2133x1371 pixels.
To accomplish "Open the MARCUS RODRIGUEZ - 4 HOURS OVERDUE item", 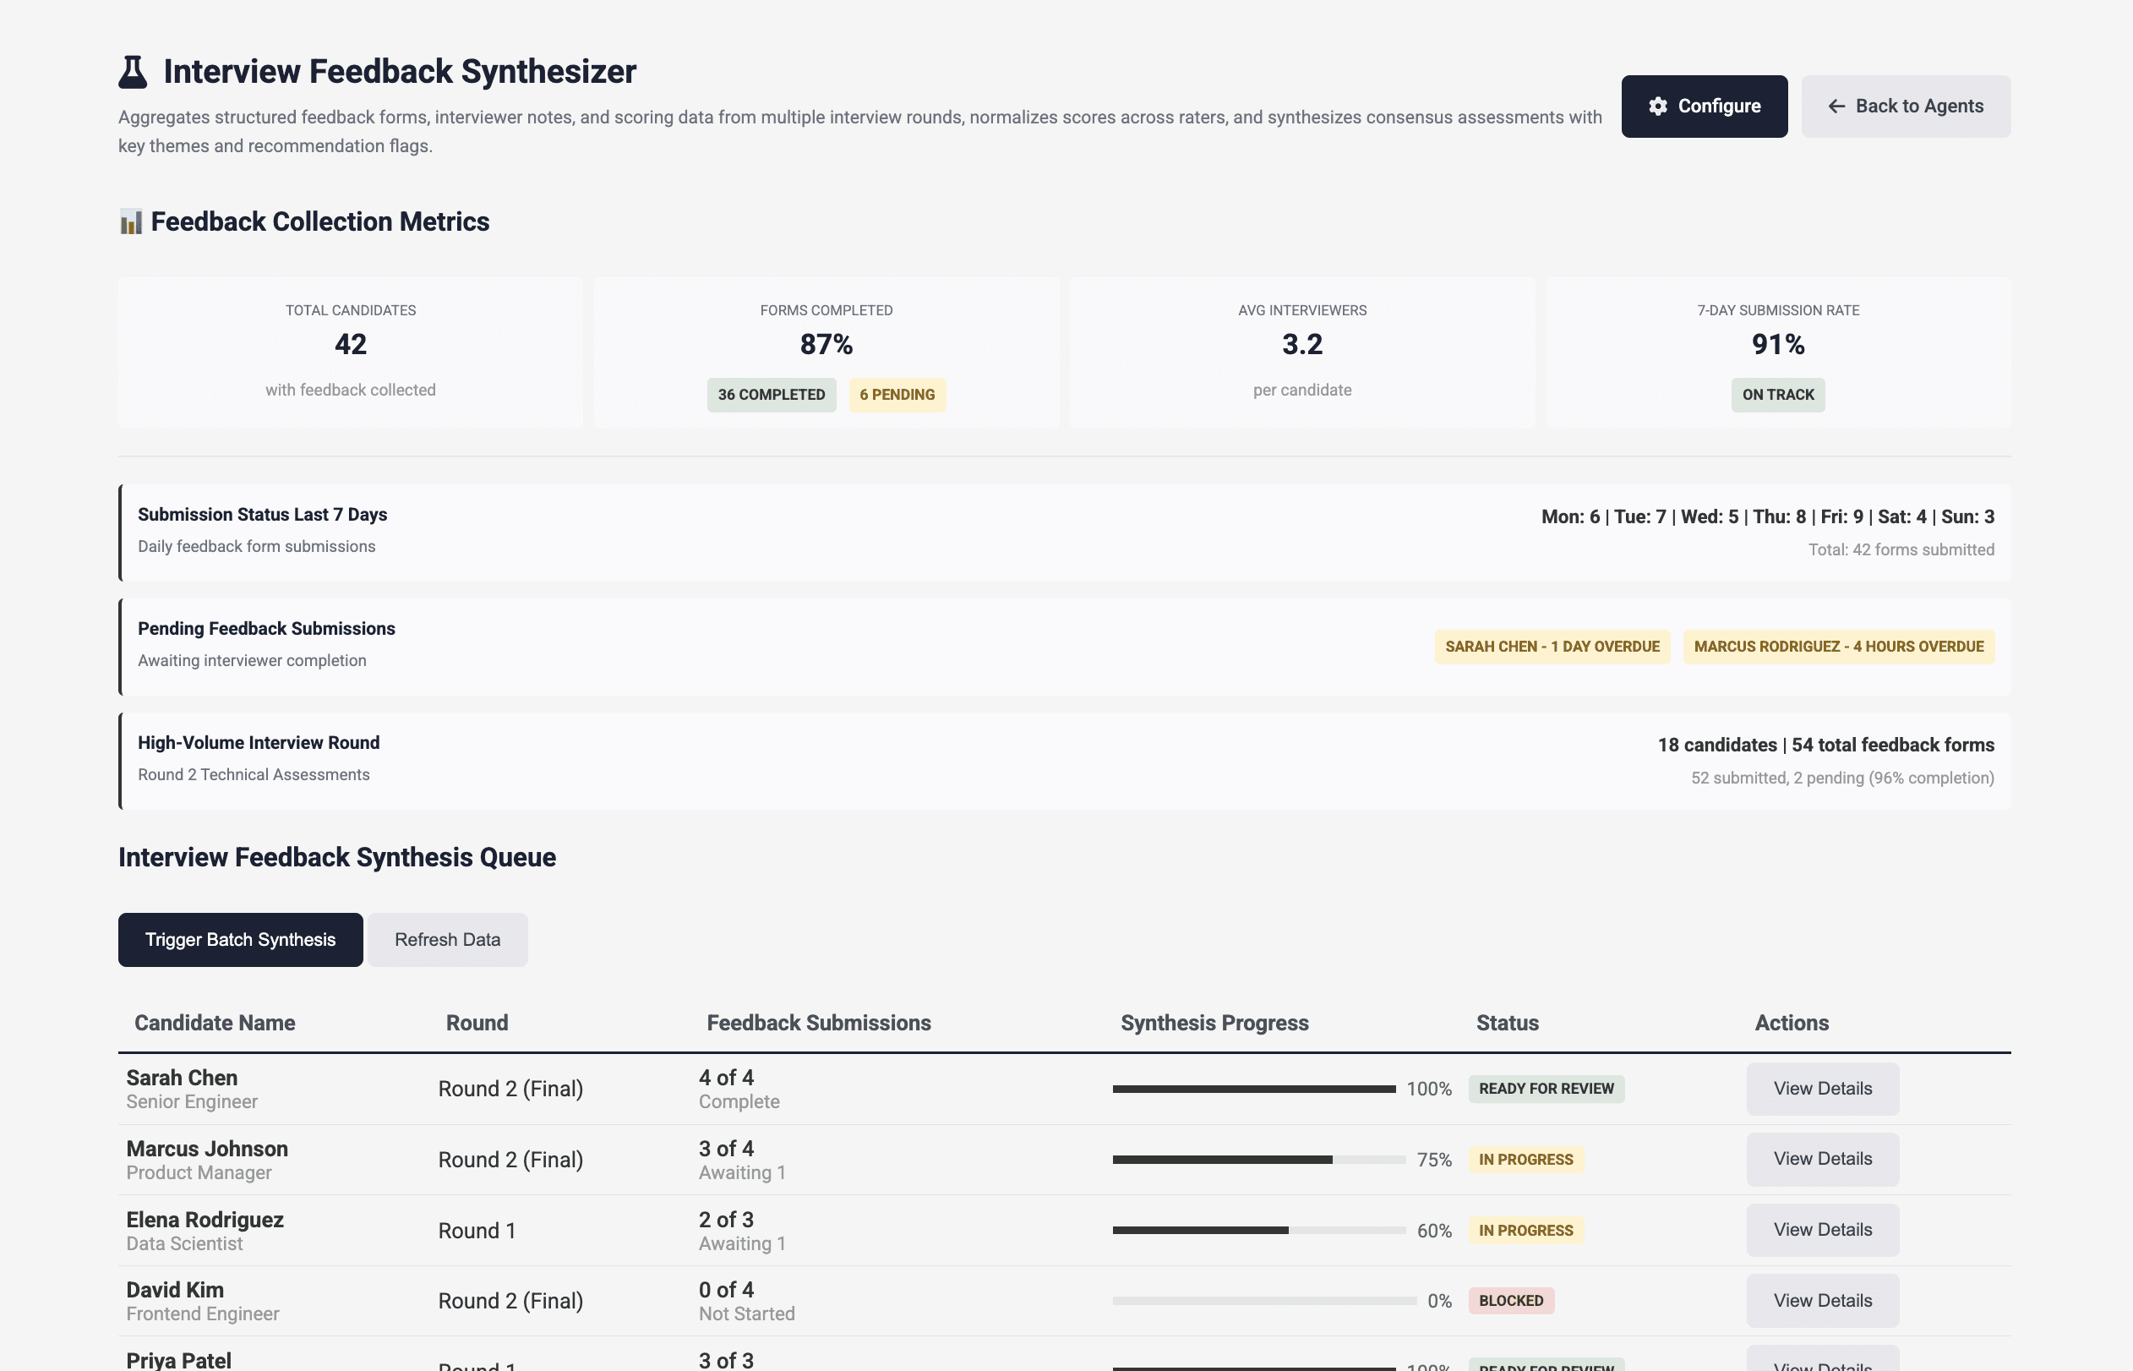I will [x=1838, y=647].
